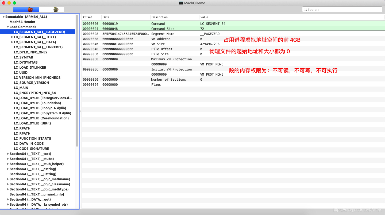Select the VM Address row
The width and height of the screenshot is (385, 215).
tap(233, 39)
